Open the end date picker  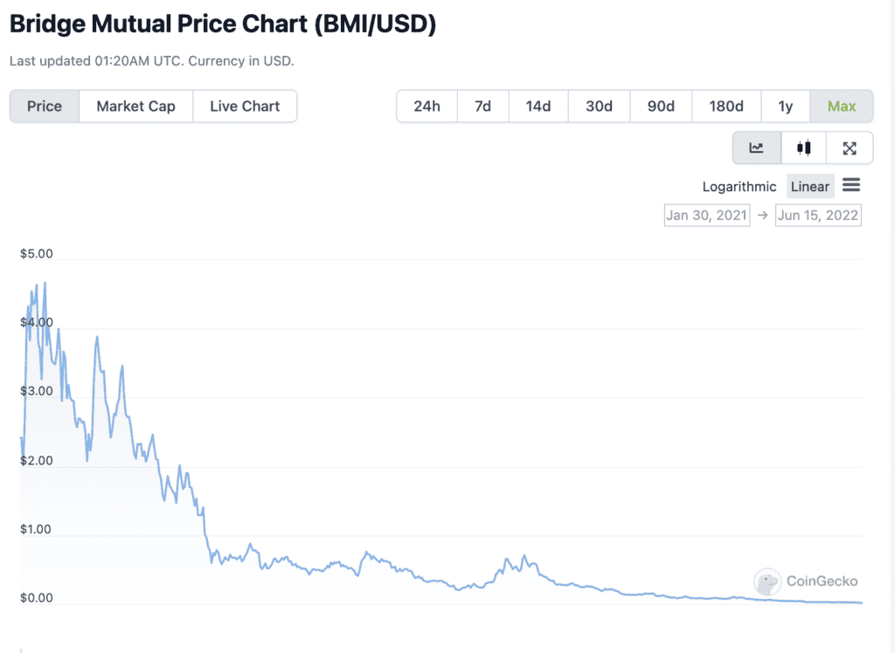(x=818, y=215)
